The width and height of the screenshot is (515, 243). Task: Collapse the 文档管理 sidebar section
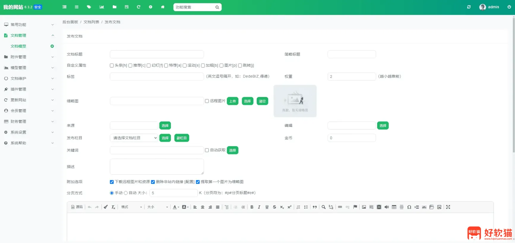coord(29,35)
